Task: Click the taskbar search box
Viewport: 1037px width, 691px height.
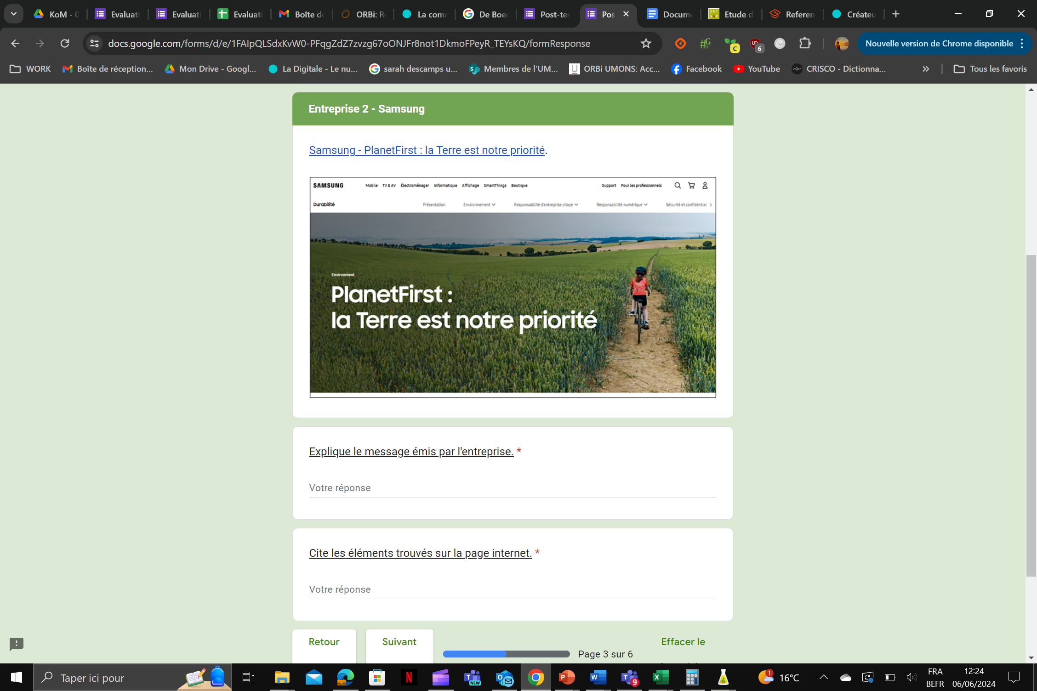Action: [x=132, y=678]
